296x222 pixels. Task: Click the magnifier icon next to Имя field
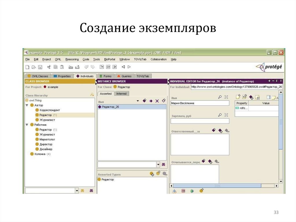(220, 97)
